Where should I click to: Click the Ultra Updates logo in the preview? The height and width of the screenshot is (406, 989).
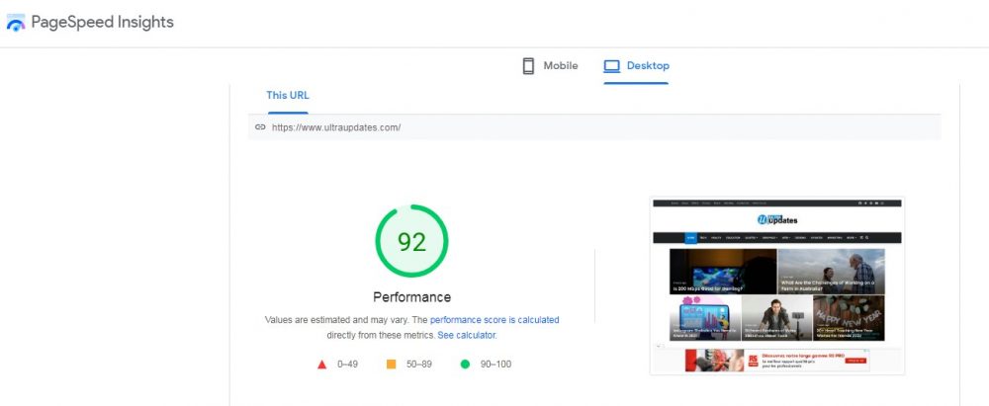click(776, 219)
